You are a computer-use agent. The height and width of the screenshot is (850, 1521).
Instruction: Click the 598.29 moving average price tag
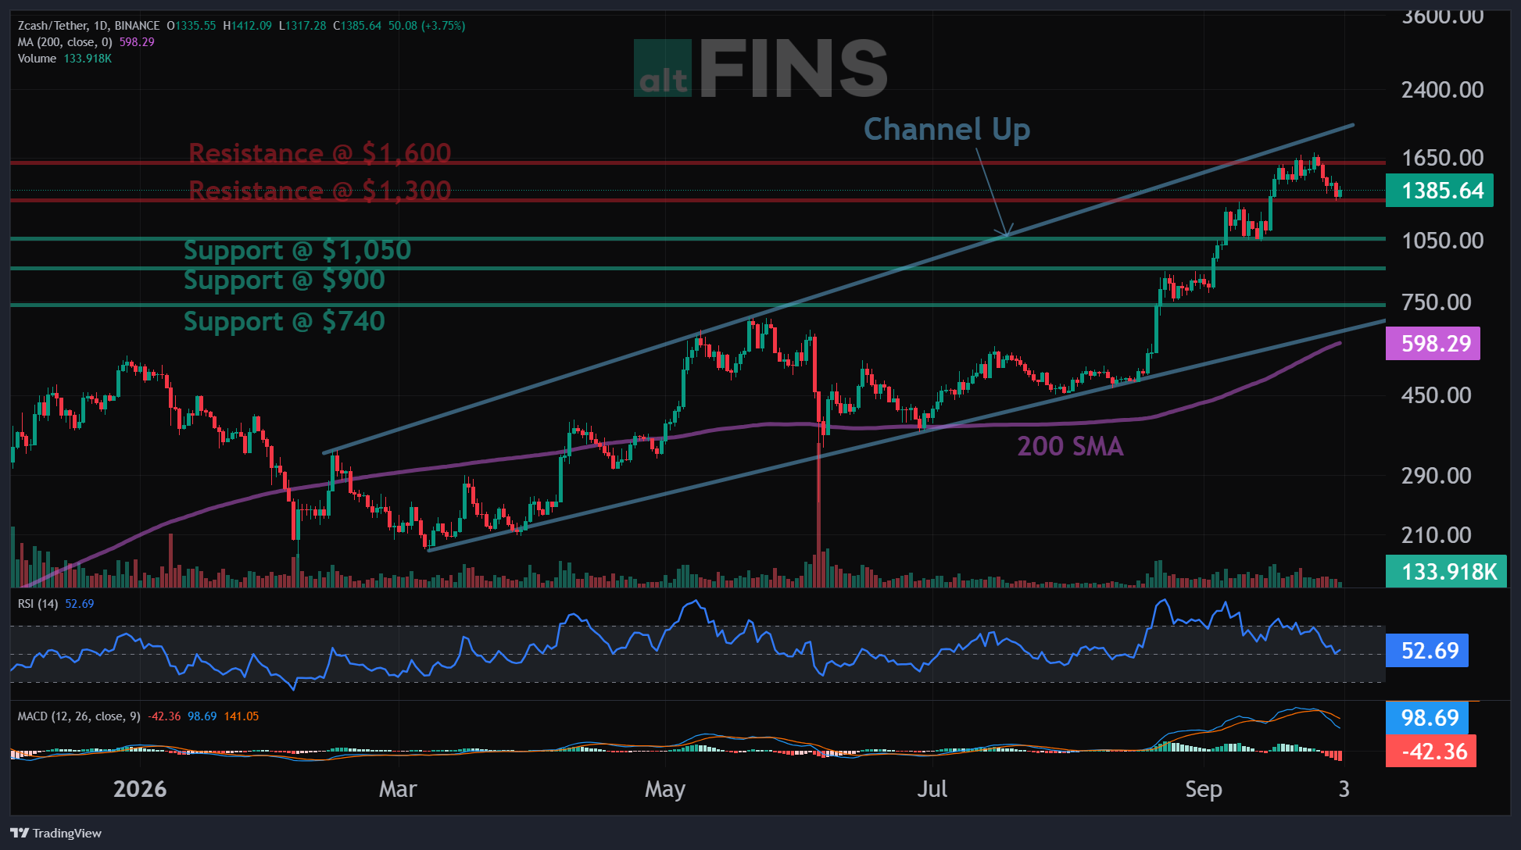[1433, 344]
